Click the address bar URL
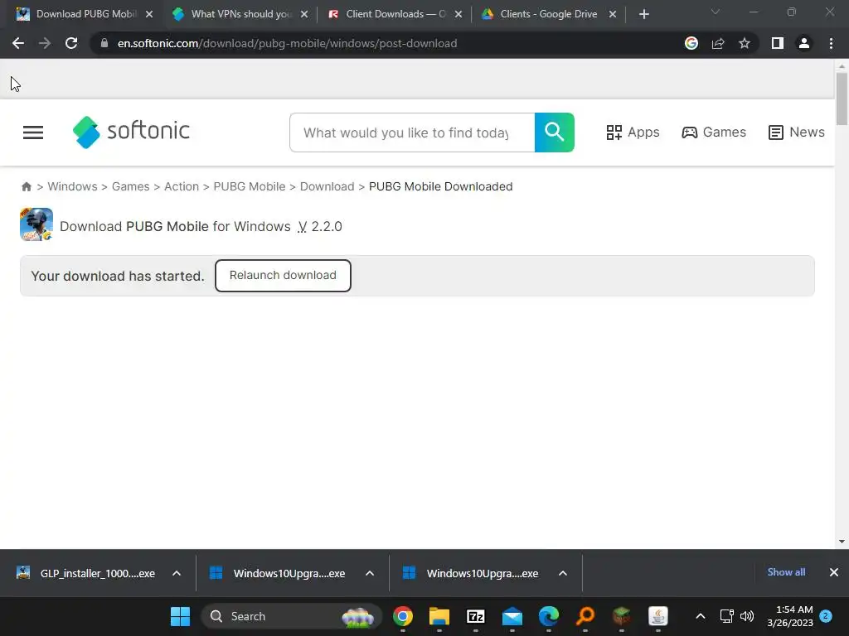 (287, 43)
